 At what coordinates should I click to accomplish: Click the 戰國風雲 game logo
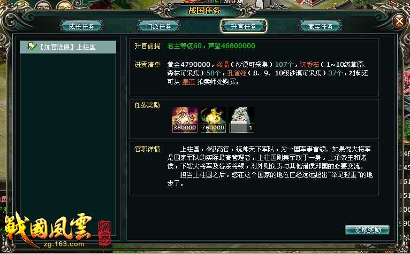tap(48, 227)
